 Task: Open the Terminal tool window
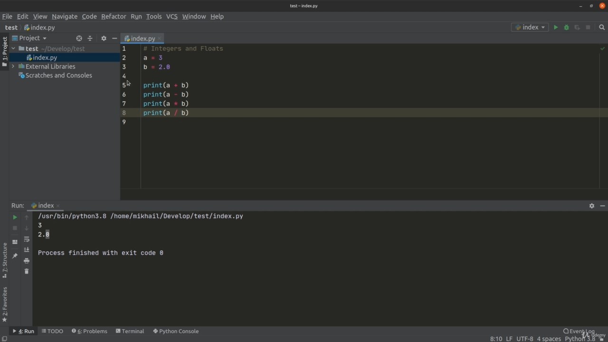(x=130, y=331)
